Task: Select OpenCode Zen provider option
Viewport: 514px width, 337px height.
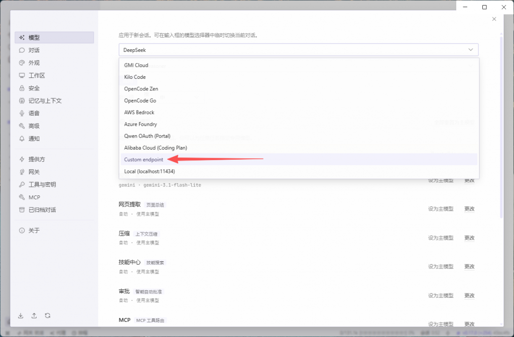Action: (x=299, y=88)
